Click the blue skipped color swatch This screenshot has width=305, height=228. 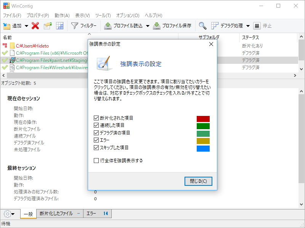(203, 149)
